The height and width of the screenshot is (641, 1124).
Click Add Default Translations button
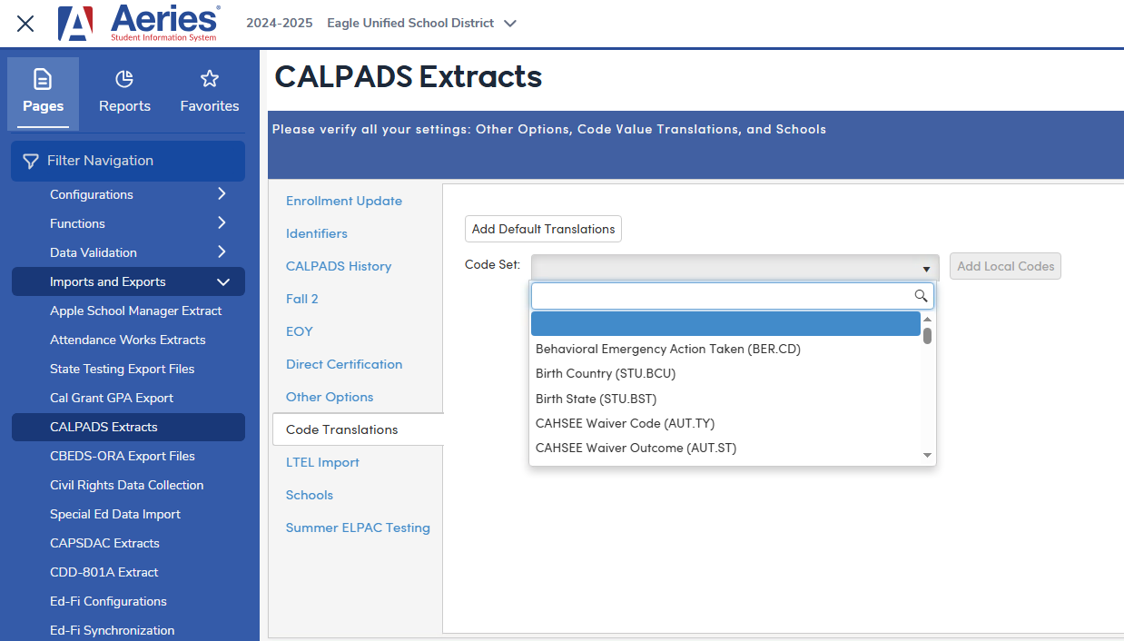click(543, 229)
